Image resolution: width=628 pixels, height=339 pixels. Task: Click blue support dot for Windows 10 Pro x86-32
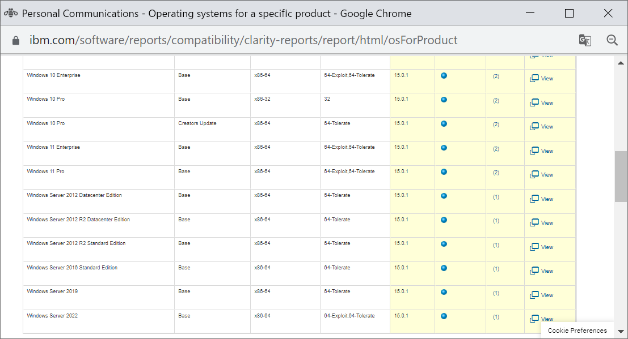click(x=444, y=100)
